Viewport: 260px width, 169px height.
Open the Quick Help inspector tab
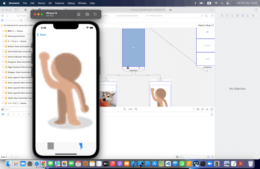click(x=232, y=16)
